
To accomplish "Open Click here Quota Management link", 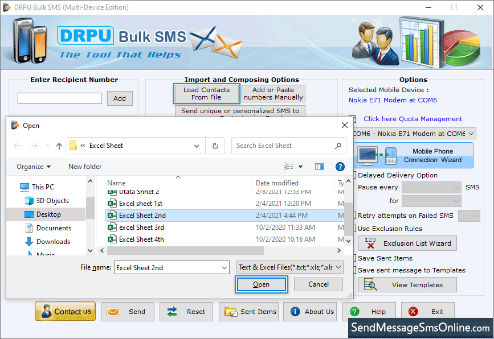I will [x=413, y=119].
